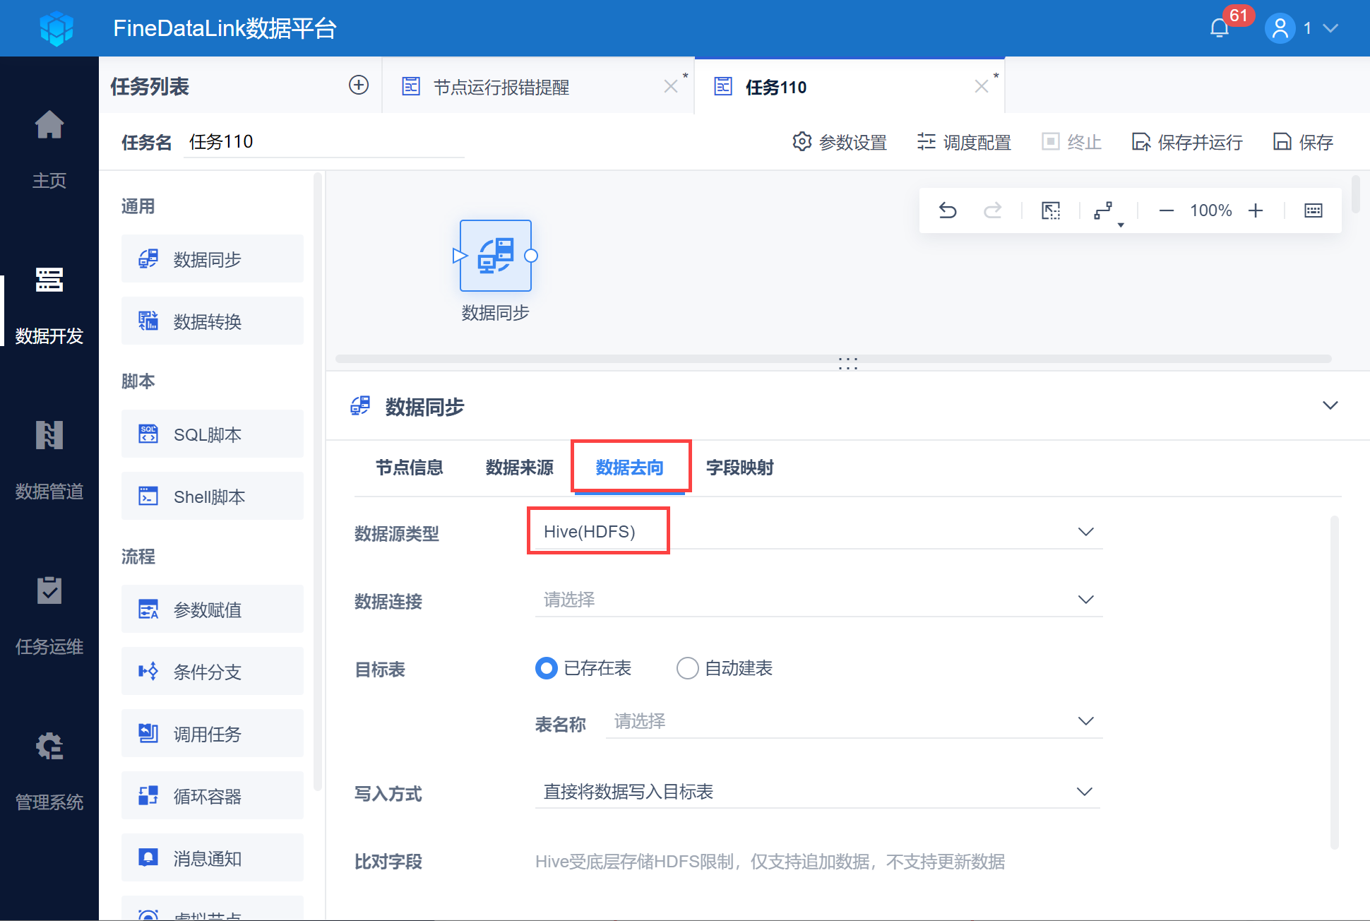The image size is (1370, 921).
Task: Click the 任务名 input field
Action: [x=323, y=142]
